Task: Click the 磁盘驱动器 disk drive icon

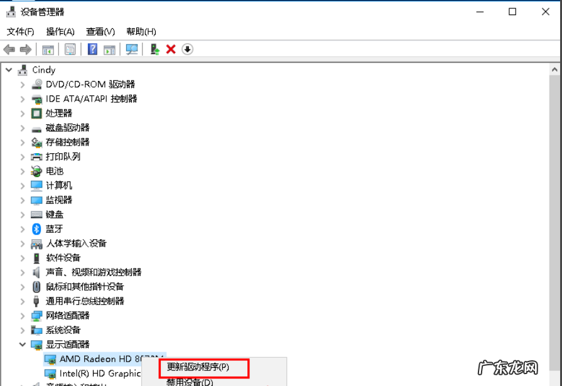Action: pyautogui.click(x=36, y=128)
